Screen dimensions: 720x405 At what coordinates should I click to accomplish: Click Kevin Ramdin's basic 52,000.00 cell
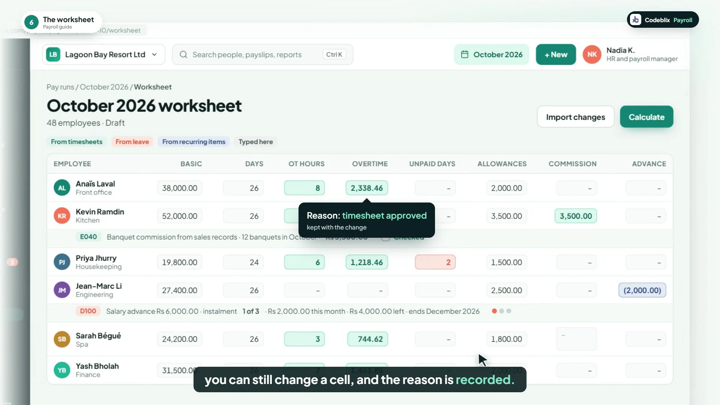180,216
